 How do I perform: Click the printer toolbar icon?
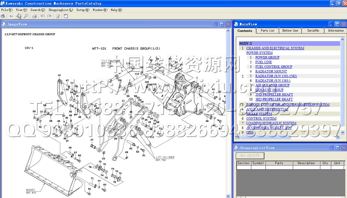click(34, 16)
